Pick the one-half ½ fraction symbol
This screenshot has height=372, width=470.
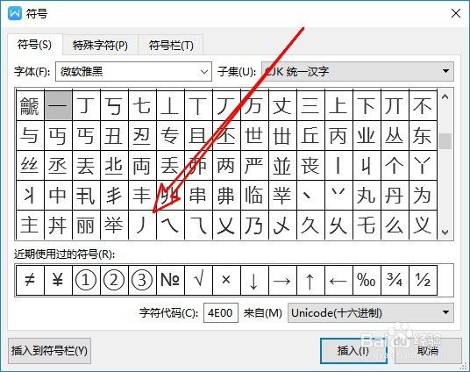(x=424, y=280)
